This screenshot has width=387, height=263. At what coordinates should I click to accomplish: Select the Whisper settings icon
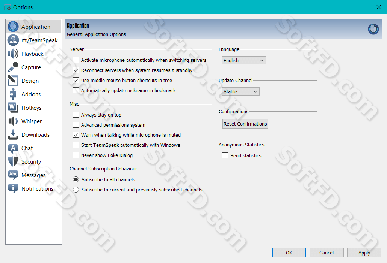click(13, 121)
